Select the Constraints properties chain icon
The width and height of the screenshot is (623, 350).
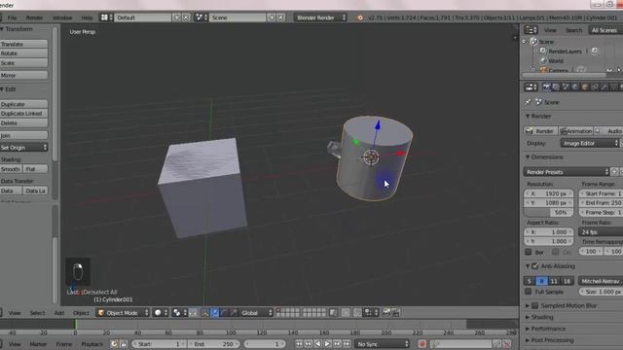(x=595, y=87)
